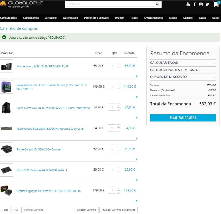Decrease quantity of Kingston A400 SSD

pyautogui.click(x=119, y=171)
